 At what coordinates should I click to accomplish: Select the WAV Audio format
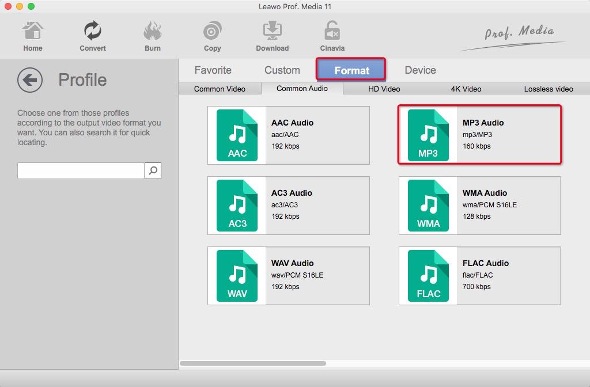point(288,275)
